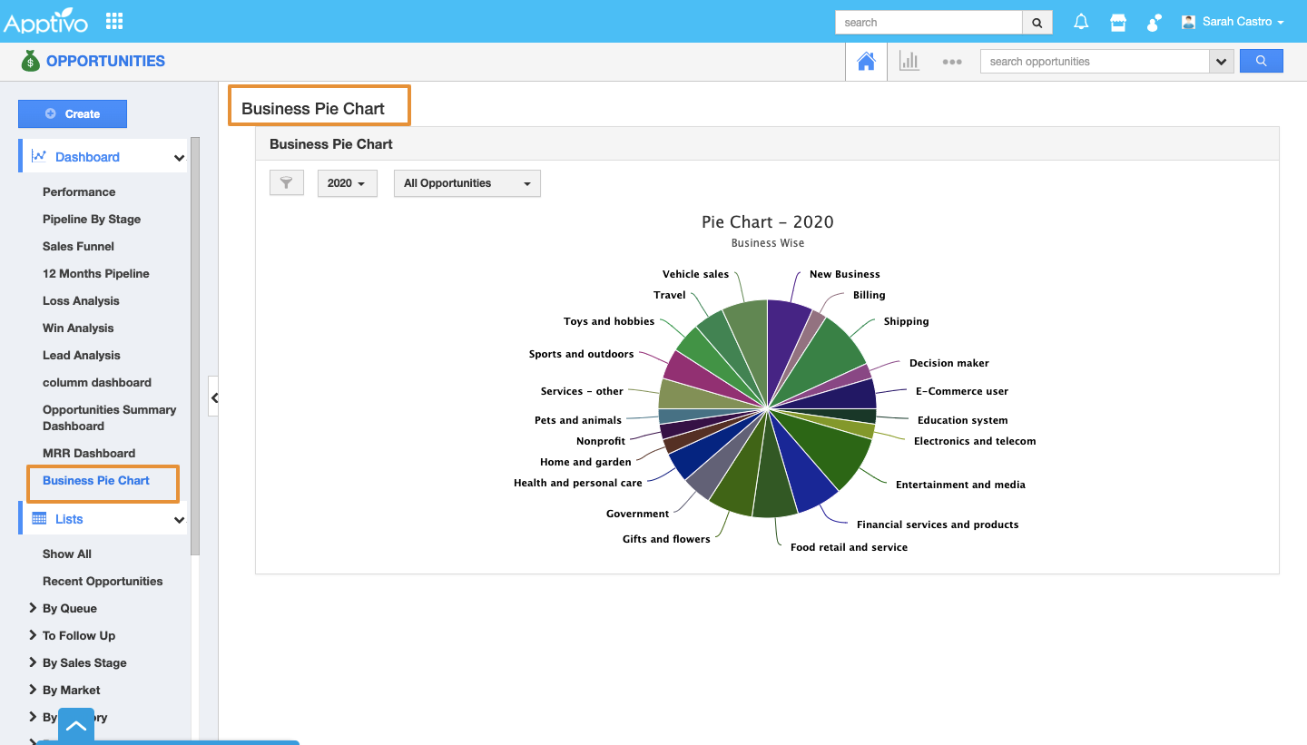This screenshot has width=1307, height=745.
Task: Open the Sarah Castro user menu
Action: [x=1233, y=22]
